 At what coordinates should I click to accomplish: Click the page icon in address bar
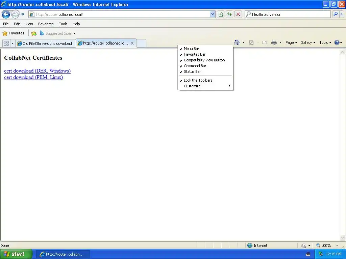32,14
